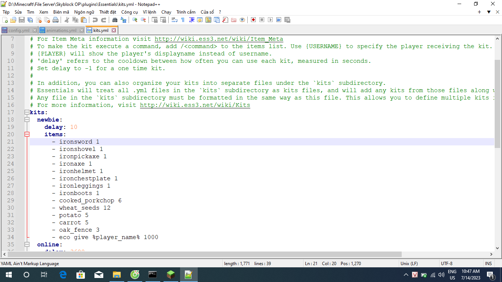Close the config.yml tab
502x282 pixels.
coord(35,30)
